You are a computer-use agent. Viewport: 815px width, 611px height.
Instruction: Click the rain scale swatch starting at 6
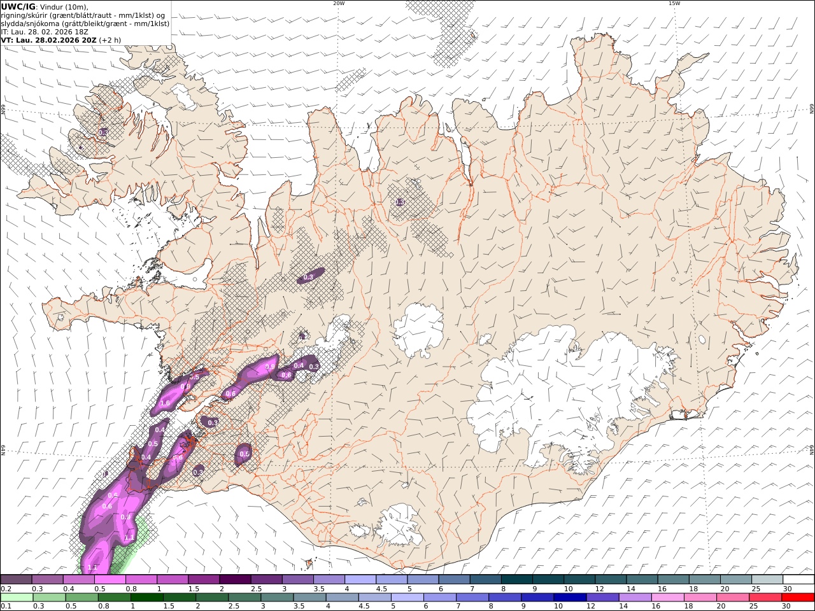coord(439,597)
